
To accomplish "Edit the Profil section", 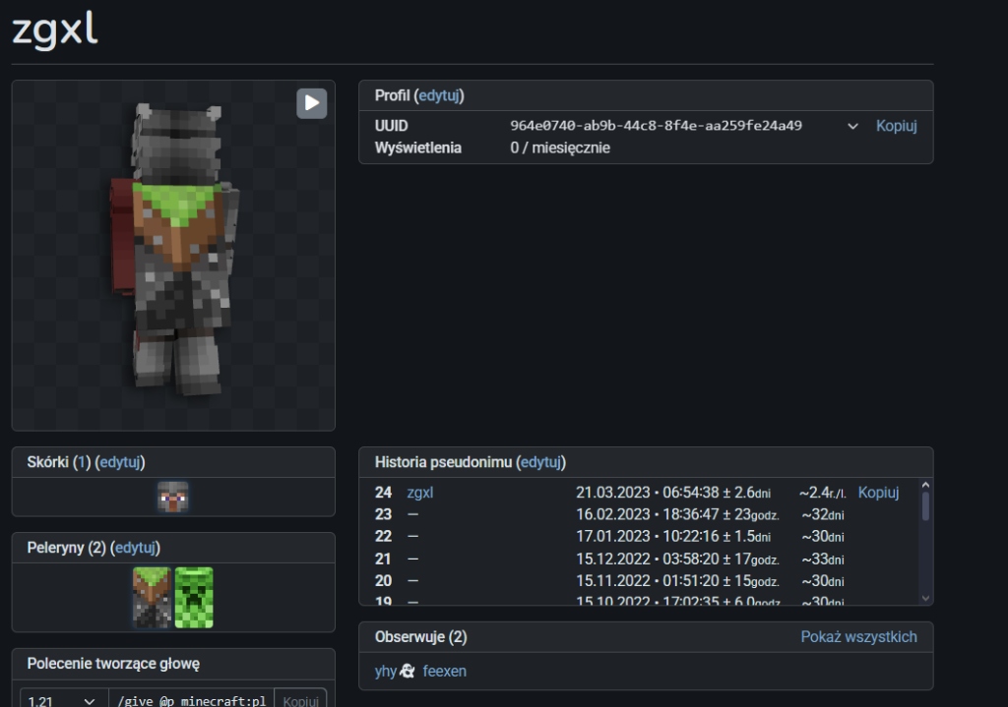I will coord(439,95).
